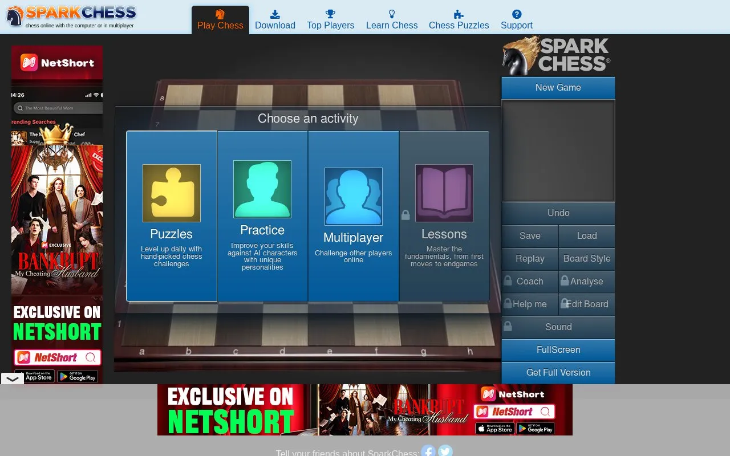Click Google Play badge in the bottom banner
The image size is (730, 456).
pos(536,429)
